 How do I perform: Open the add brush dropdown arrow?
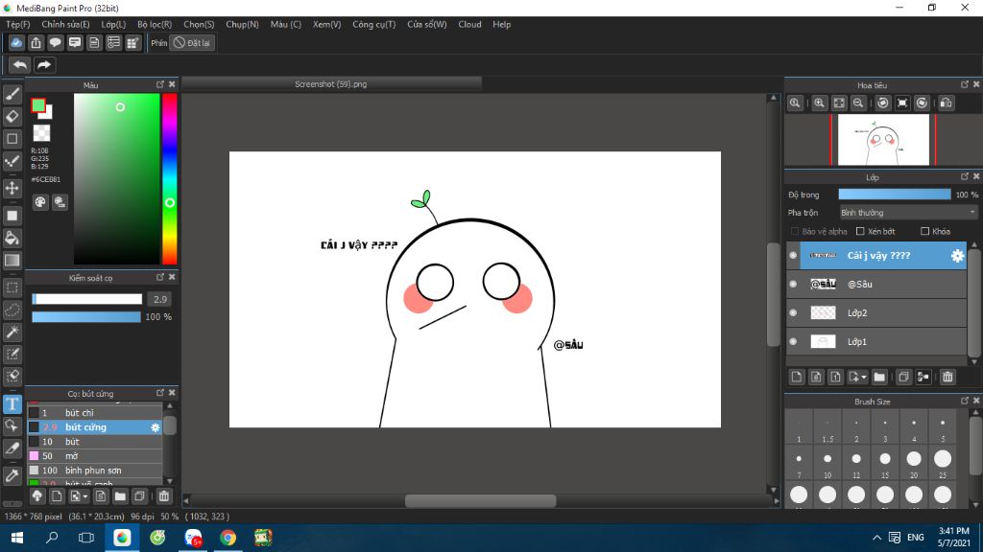(85, 497)
